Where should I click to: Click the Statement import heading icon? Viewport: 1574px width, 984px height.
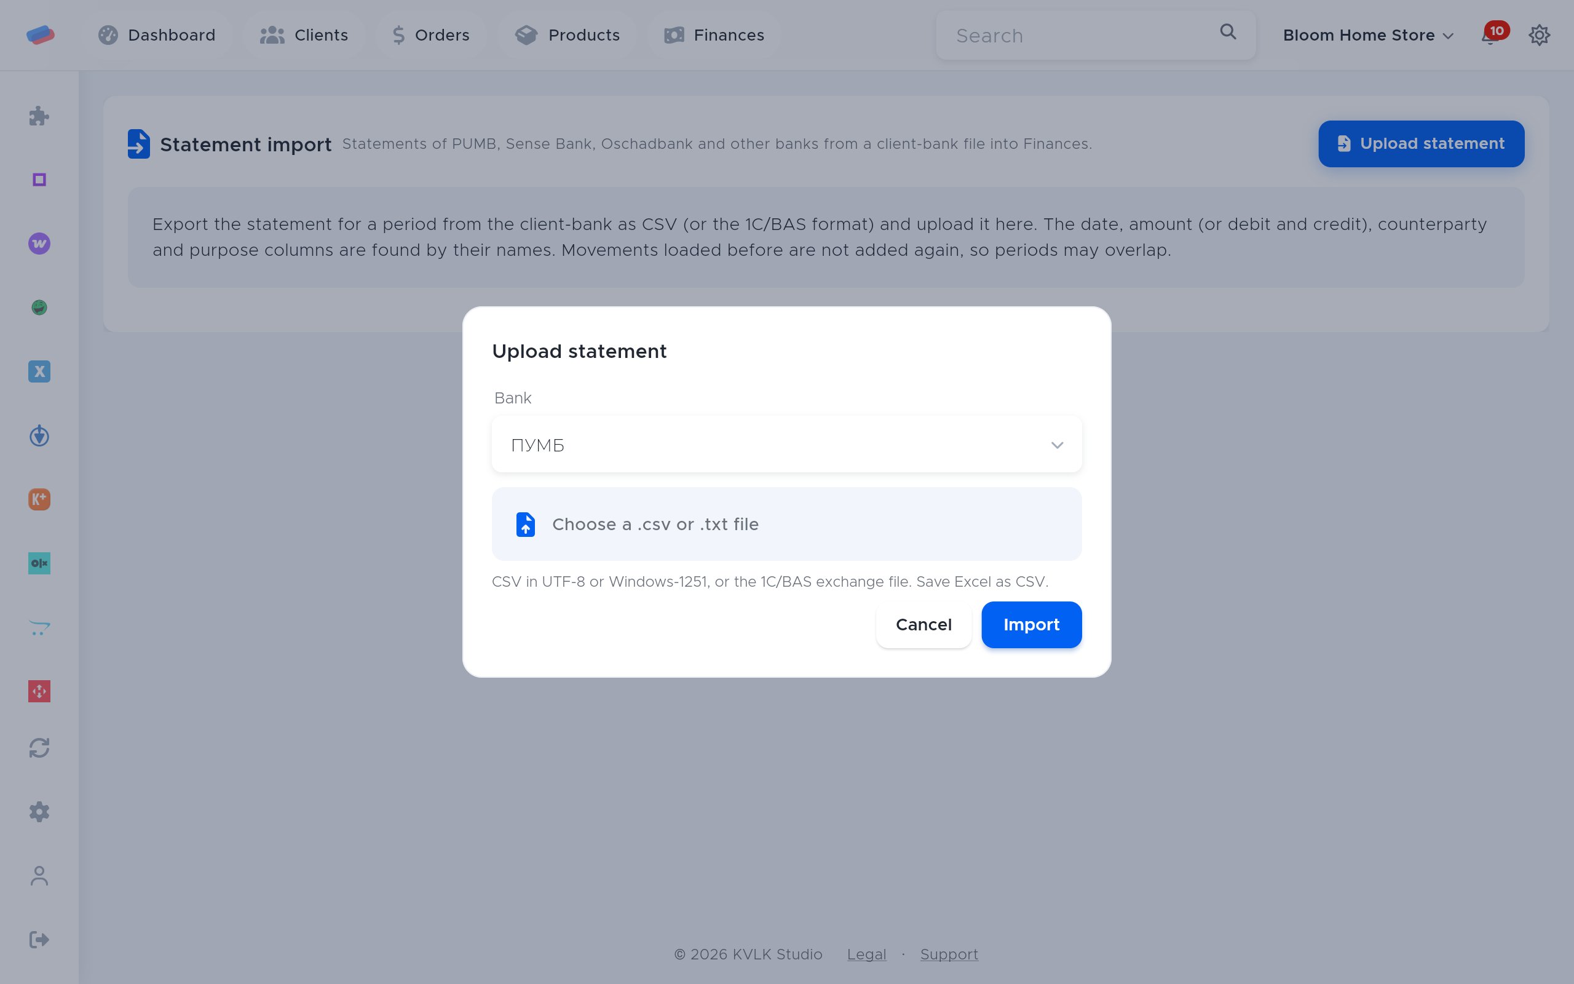tap(138, 144)
